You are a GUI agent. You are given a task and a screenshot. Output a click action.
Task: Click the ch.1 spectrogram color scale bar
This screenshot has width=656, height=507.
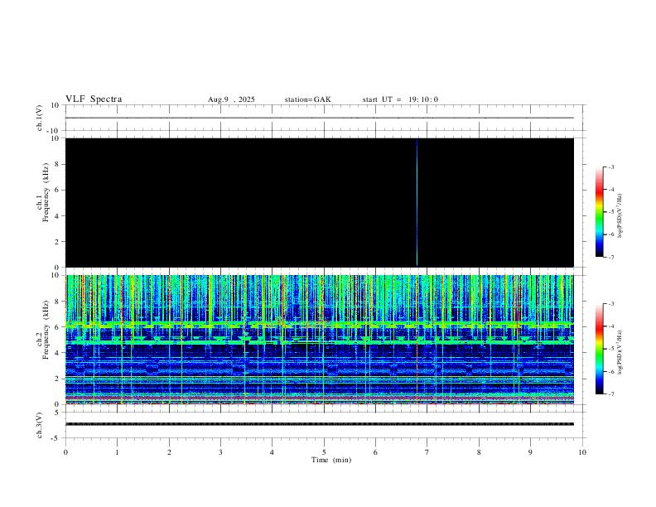point(599,212)
